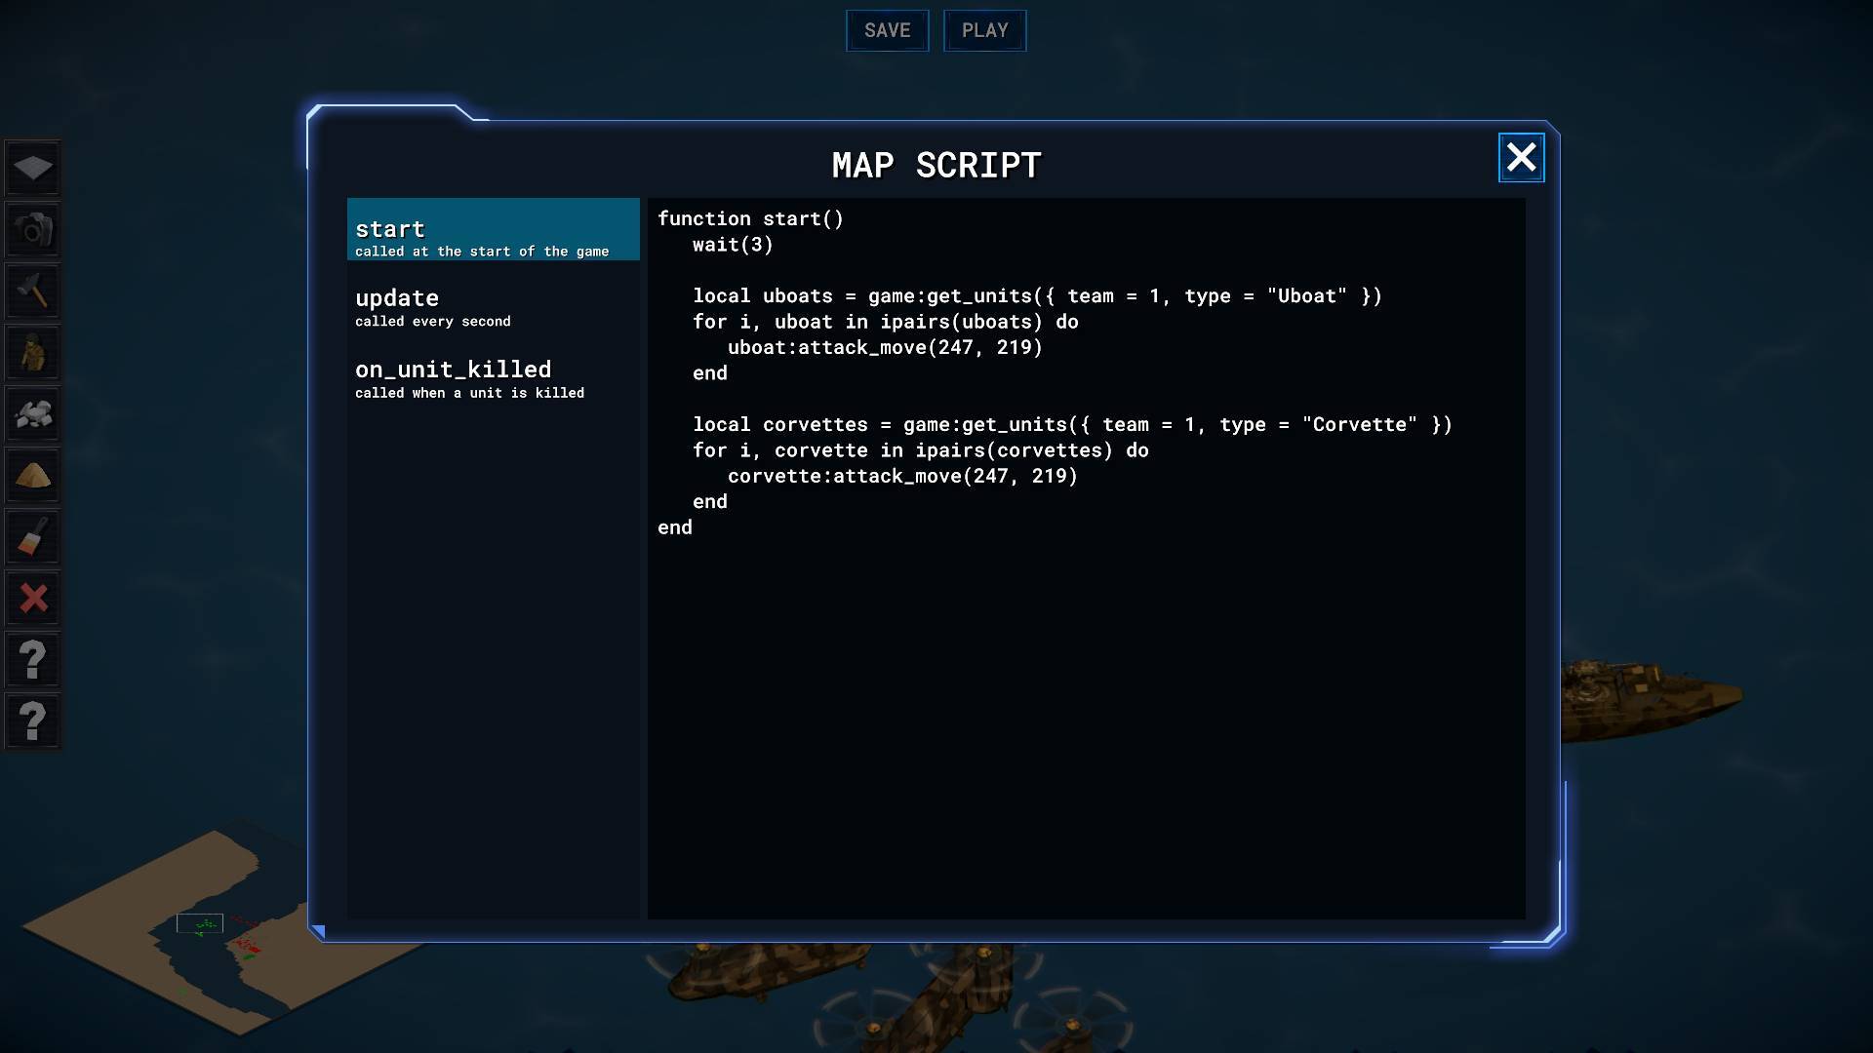
Task: Click the camera tool icon
Action: 33,230
